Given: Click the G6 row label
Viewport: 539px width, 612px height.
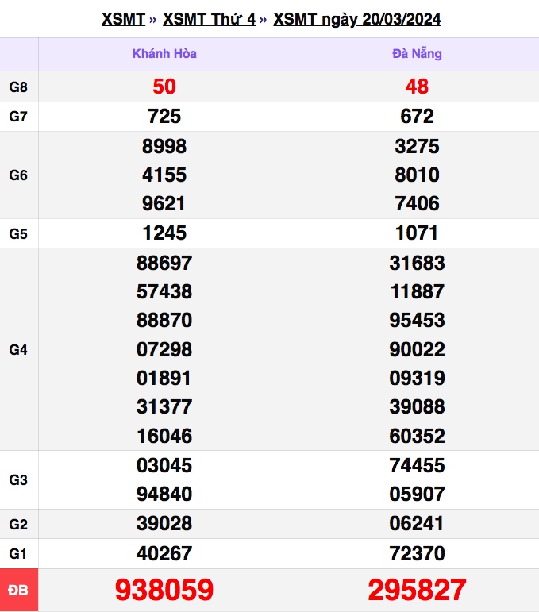Looking at the screenshot, I should tap(18, 175).
